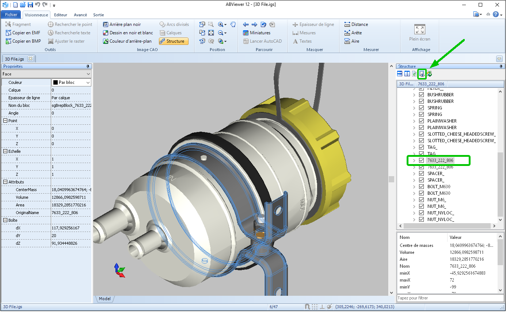Screen dimensions: 506x314
Task: Uncheck the first BOLT_M630 checkbox
Action: 421,187
